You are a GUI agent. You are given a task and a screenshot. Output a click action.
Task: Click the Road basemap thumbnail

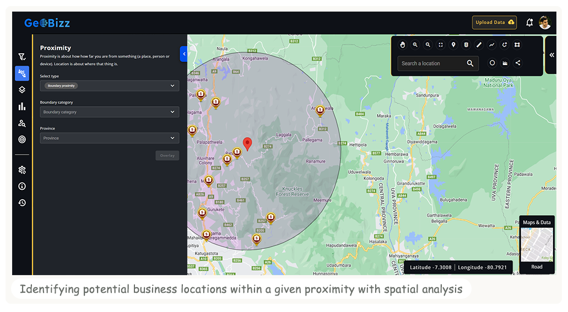(x=537, y=245)
